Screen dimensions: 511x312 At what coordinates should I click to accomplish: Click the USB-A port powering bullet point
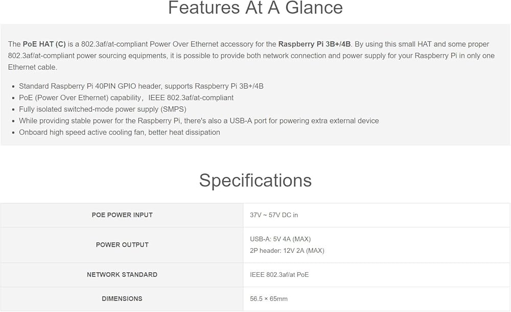click(199, 121)
